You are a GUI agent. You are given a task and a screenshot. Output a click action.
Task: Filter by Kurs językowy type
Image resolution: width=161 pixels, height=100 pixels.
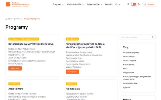tap(129, 64)
